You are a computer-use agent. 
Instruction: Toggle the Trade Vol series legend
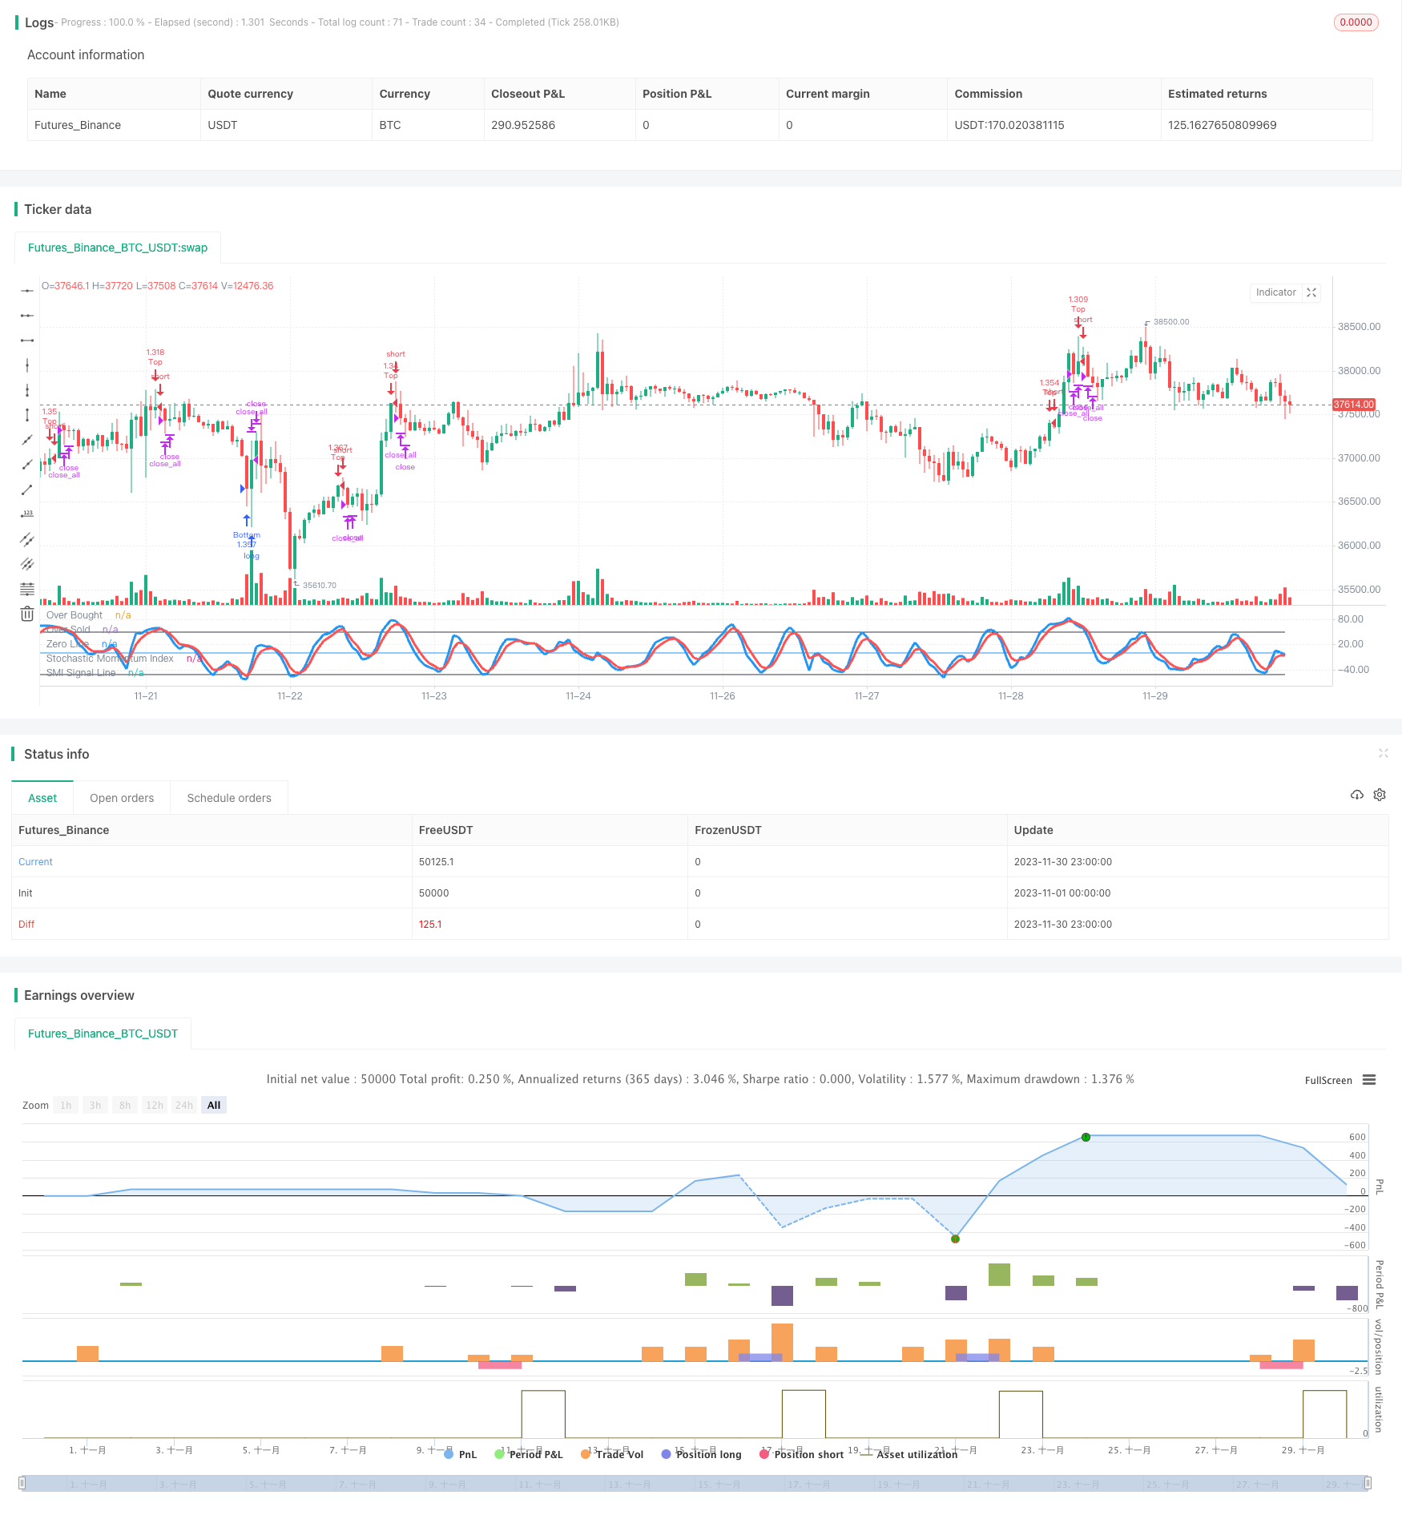coord(612,1454)
